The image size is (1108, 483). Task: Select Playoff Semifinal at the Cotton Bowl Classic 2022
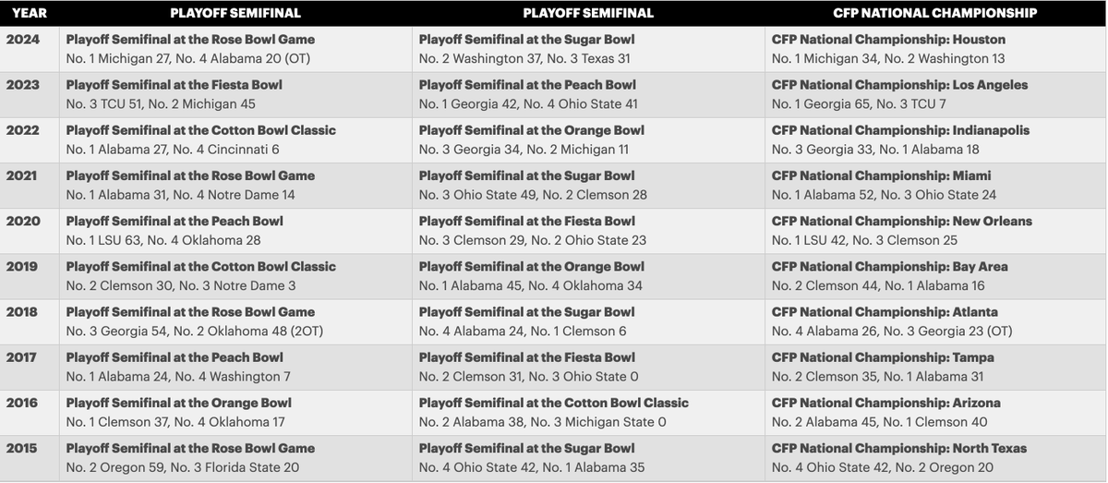201,130
